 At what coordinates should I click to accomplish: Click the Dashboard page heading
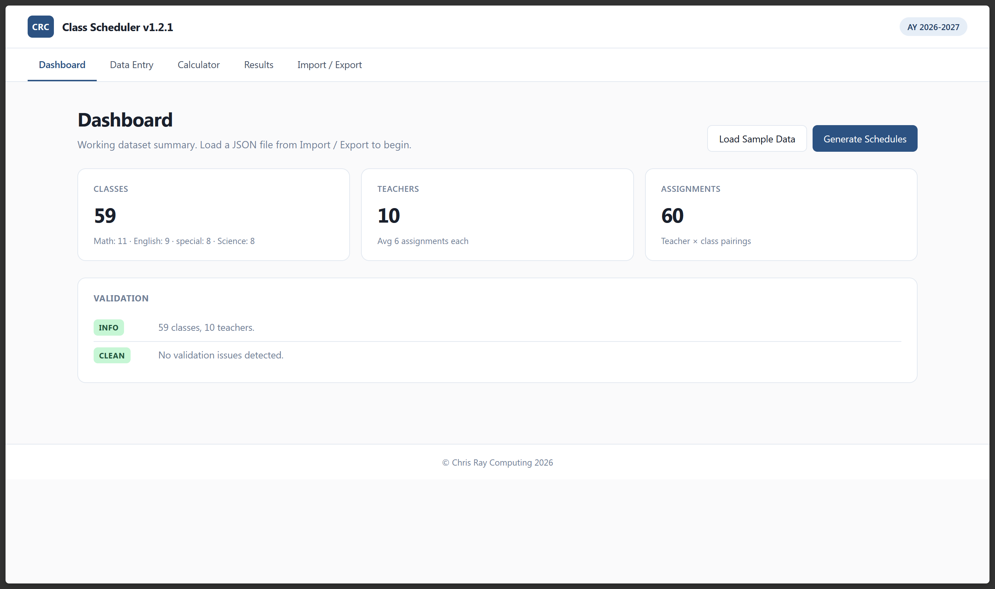click(x=125, y=120)
